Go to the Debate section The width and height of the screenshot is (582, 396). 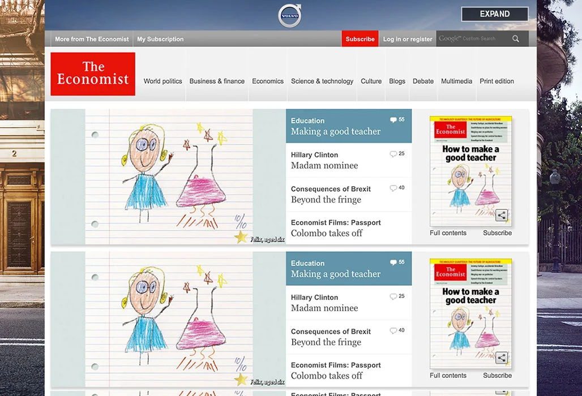[x=423, y=81]
